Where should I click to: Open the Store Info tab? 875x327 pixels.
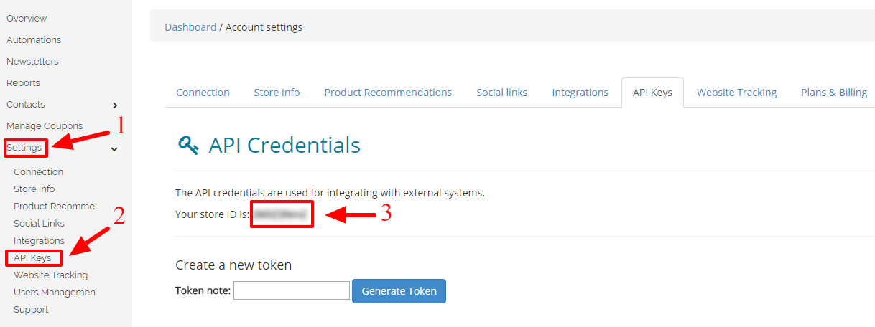(277, 93)
